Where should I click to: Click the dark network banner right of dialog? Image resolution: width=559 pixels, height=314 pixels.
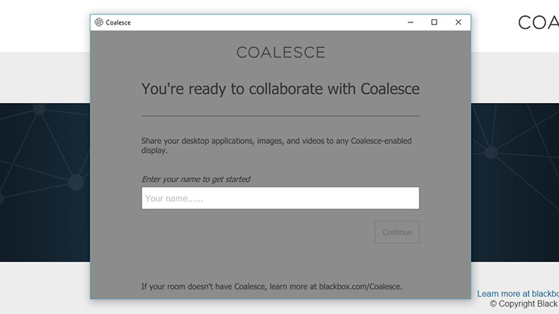515,183
